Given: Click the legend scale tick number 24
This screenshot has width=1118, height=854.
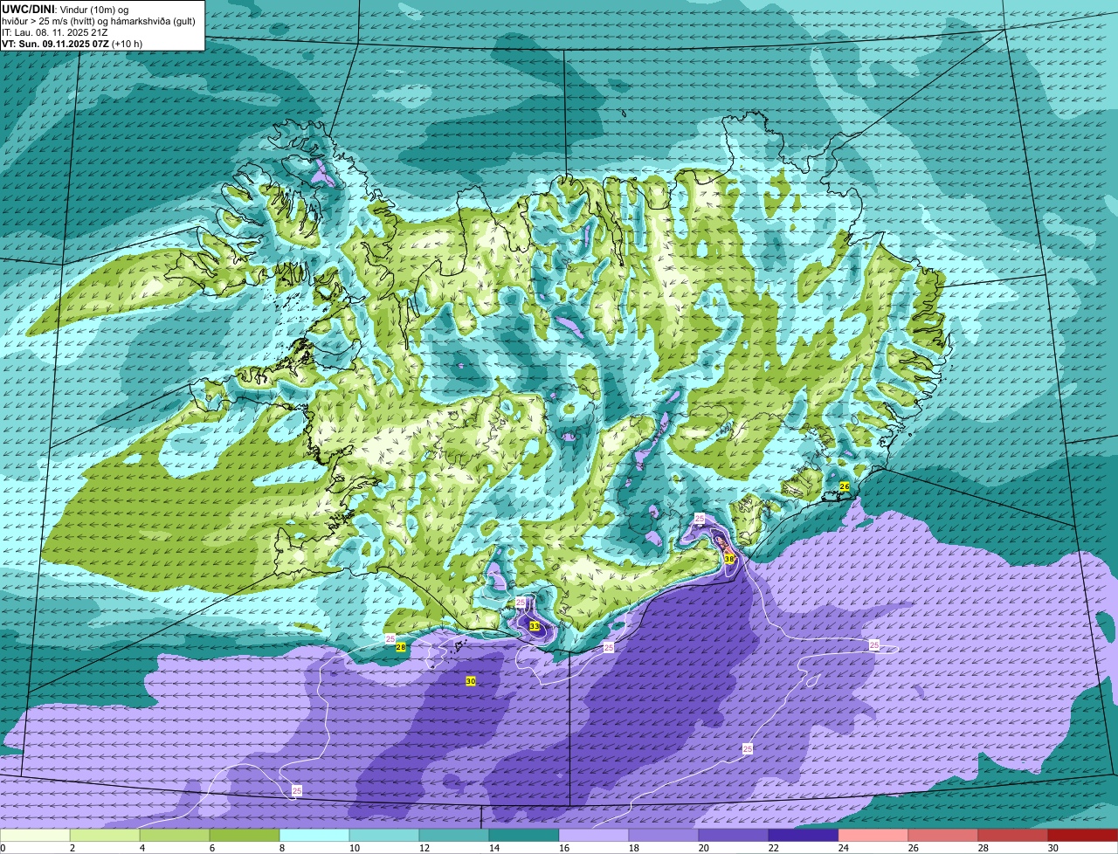Looking at the screenshot, I should click(844, 848).
